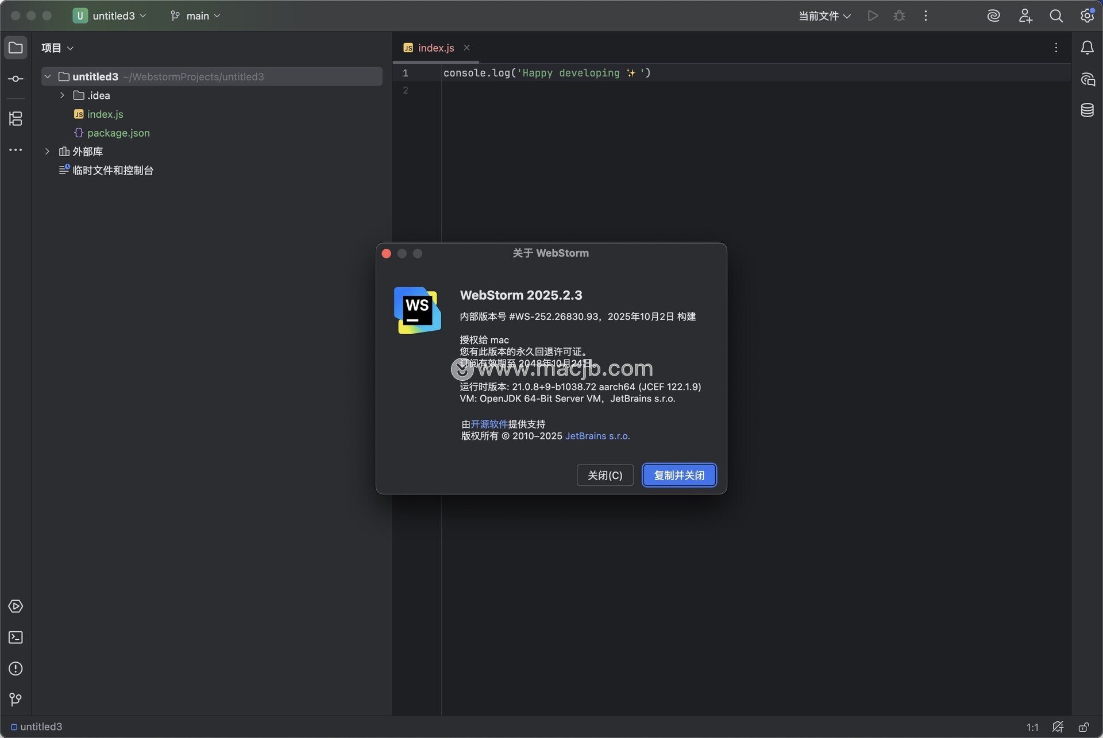
Task: Open the Terminal tool window
Action: tap(16, 637)
